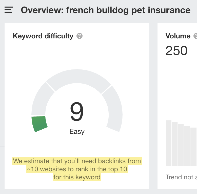This screenshot has width=197, height=194.
Task: Click the help icon beside Volume
Action: coord(195,36)
